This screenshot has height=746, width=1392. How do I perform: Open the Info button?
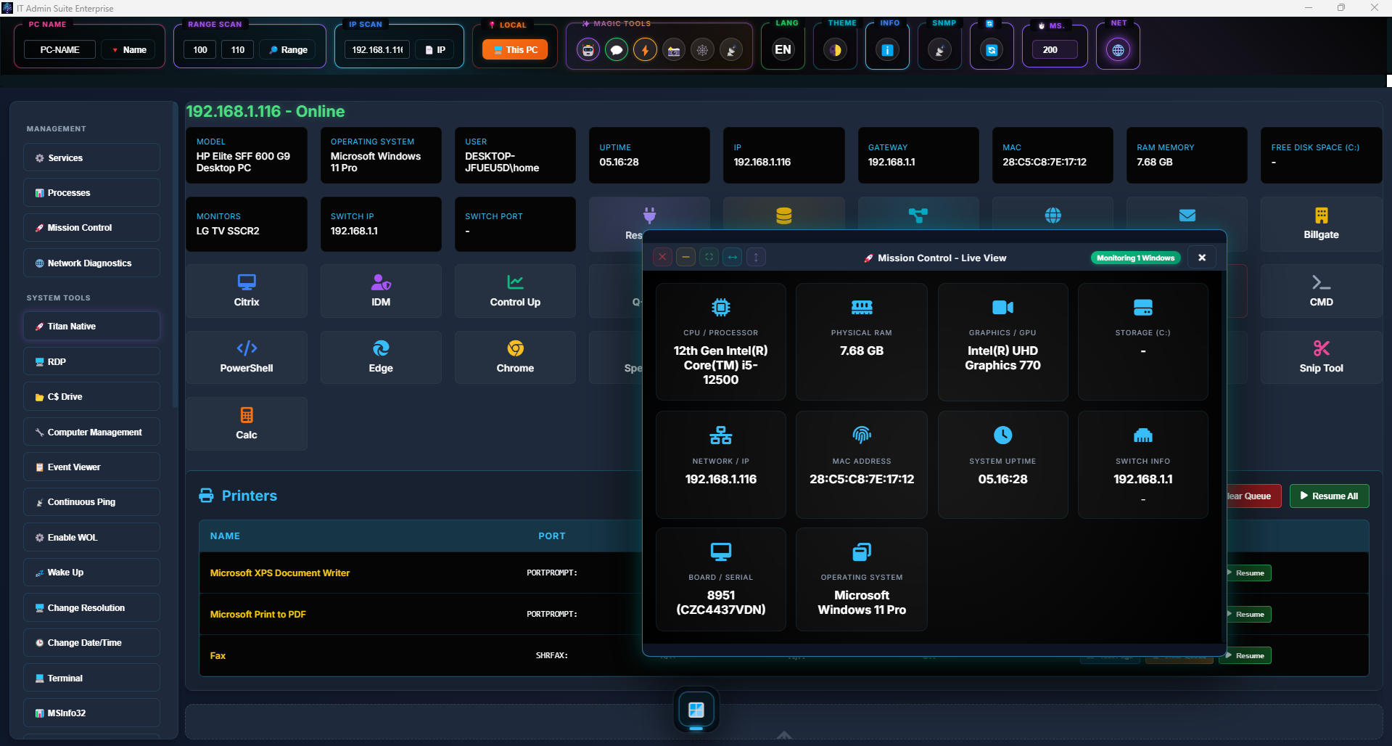[887, 50]
